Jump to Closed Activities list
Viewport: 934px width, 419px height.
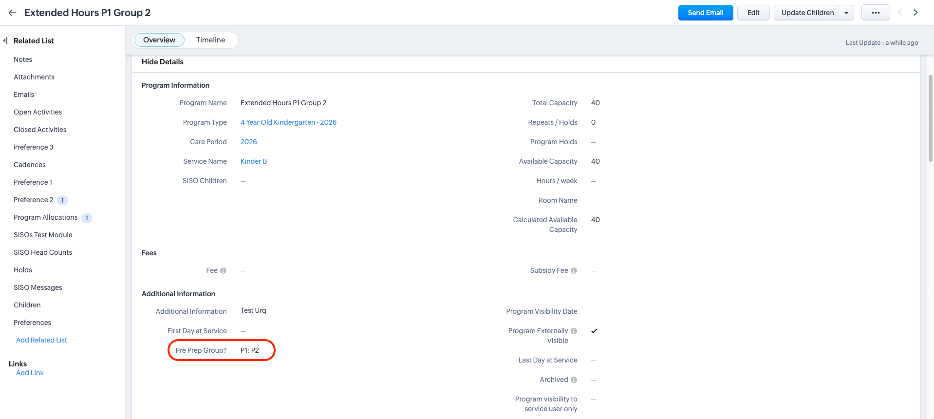click(x=40, y=130)
